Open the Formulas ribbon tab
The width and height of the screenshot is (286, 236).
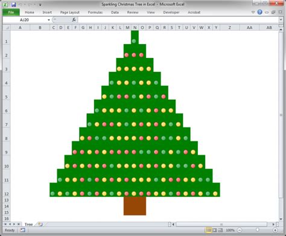[x=95, y=12]
